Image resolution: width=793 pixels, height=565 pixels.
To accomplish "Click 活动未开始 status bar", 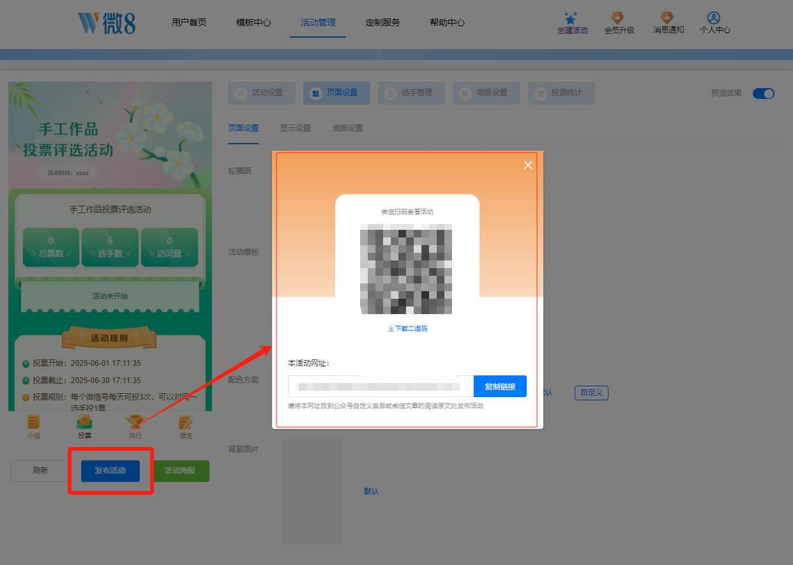I will point(110,296).
